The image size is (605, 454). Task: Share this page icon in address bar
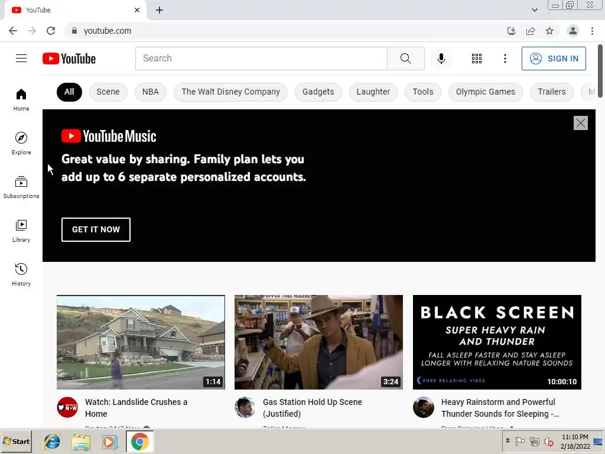coord(531,31)
